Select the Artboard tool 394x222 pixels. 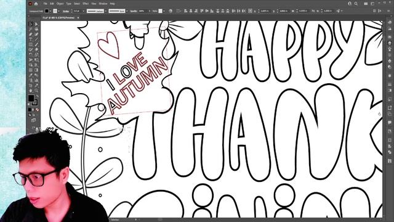31,86
